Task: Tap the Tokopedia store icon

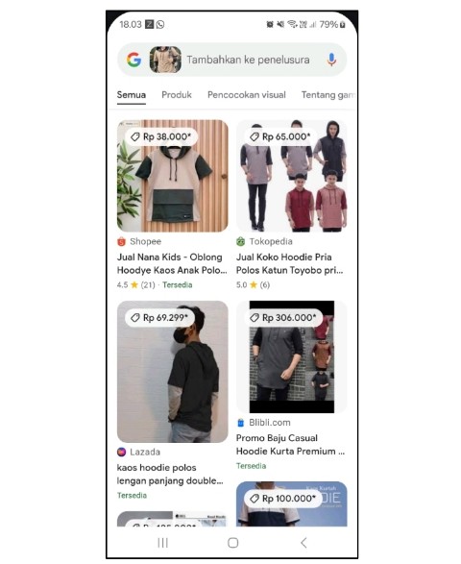Action: point(240,241)
